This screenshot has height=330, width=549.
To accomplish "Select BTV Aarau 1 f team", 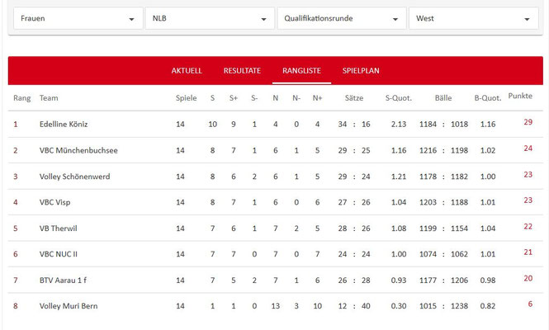I will [64, 280].
